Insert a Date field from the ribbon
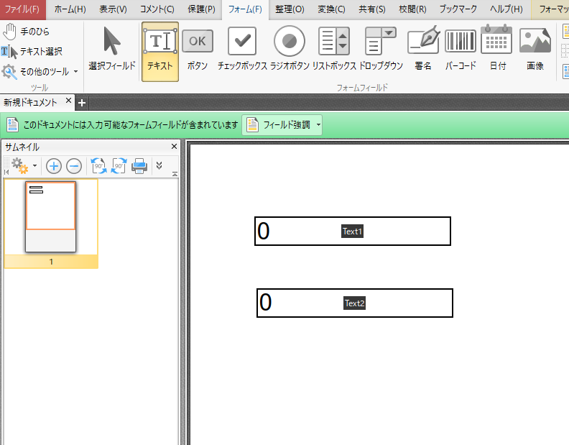Screen dimensions: 569x445 496,50
